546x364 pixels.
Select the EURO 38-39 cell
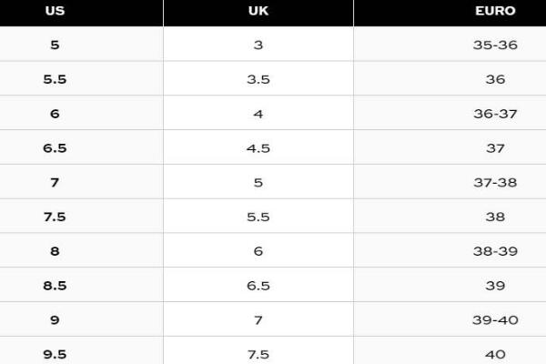[495, 251]
